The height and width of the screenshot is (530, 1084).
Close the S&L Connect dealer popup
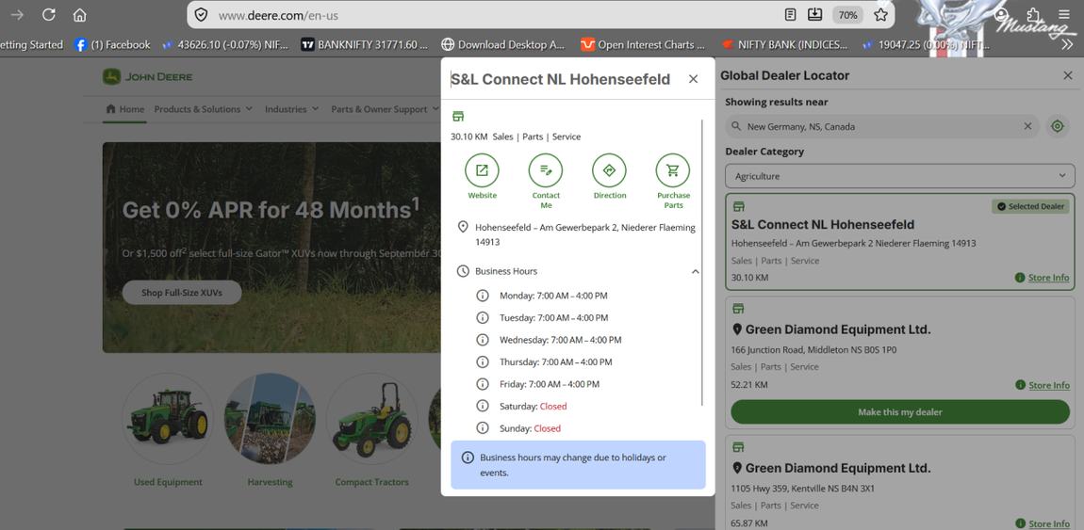pos(694,79)
